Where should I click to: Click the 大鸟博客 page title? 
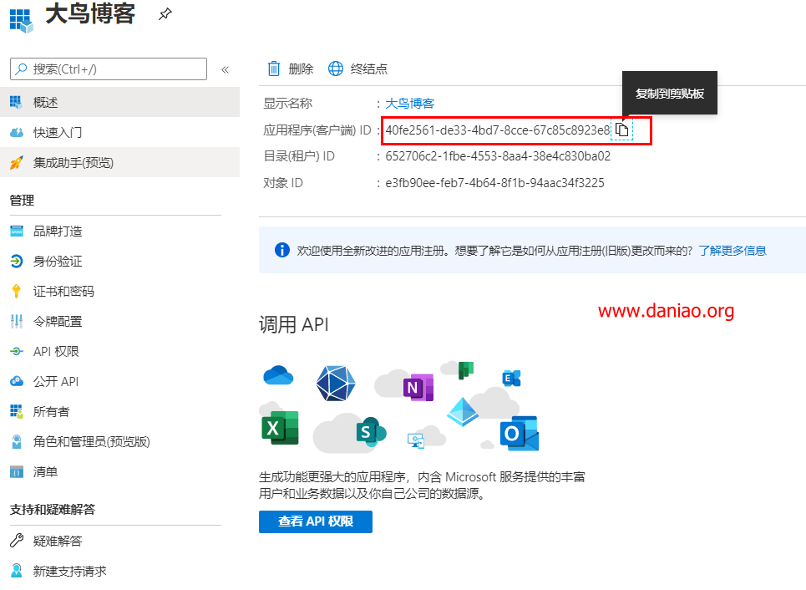[90, 14]
